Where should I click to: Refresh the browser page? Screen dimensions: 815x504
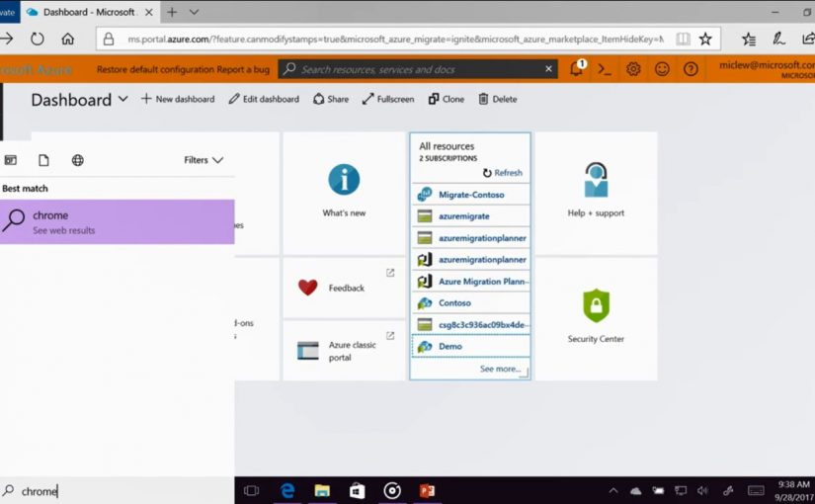tap(37, 39)
